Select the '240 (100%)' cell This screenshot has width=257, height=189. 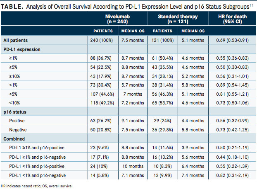point(102,40)
